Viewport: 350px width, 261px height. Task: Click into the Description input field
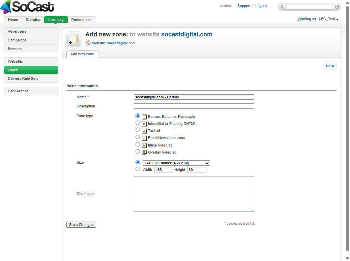pyautogui.click(x=194, y=106)
